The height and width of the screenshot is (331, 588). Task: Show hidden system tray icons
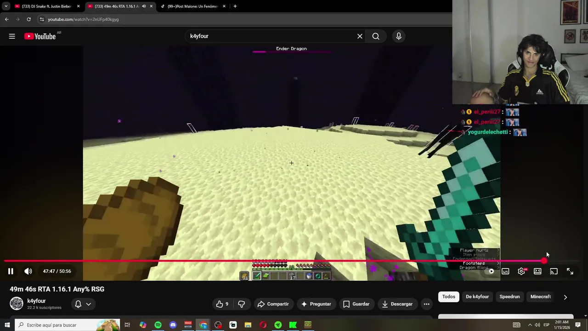530,325
